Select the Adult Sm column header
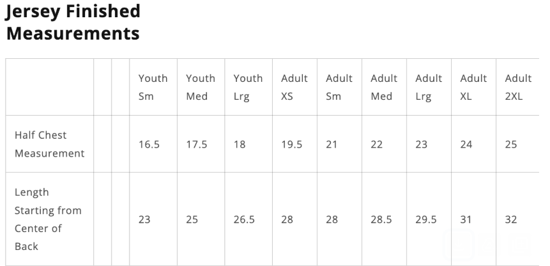Screen dimensions: 550x266 point(339,88)
